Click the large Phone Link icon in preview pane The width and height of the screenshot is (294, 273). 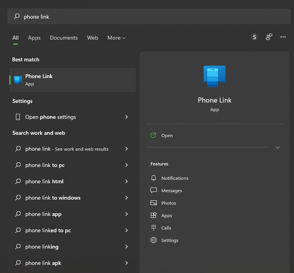coord(215,77)
